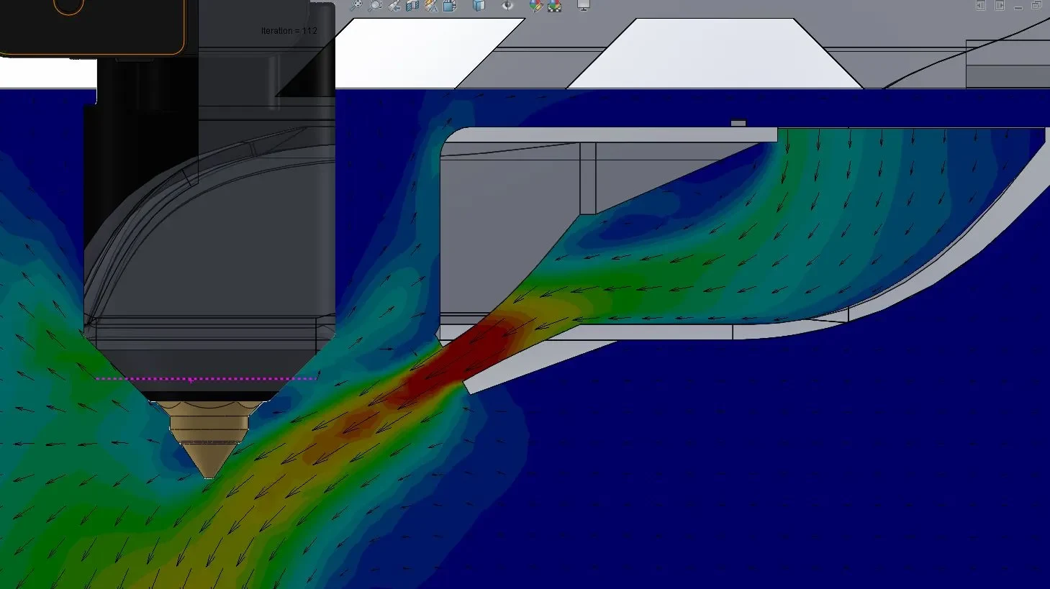Minimize the document window
The height and width of the screenshot is (589, 1050).
[x=1018, y=6]
